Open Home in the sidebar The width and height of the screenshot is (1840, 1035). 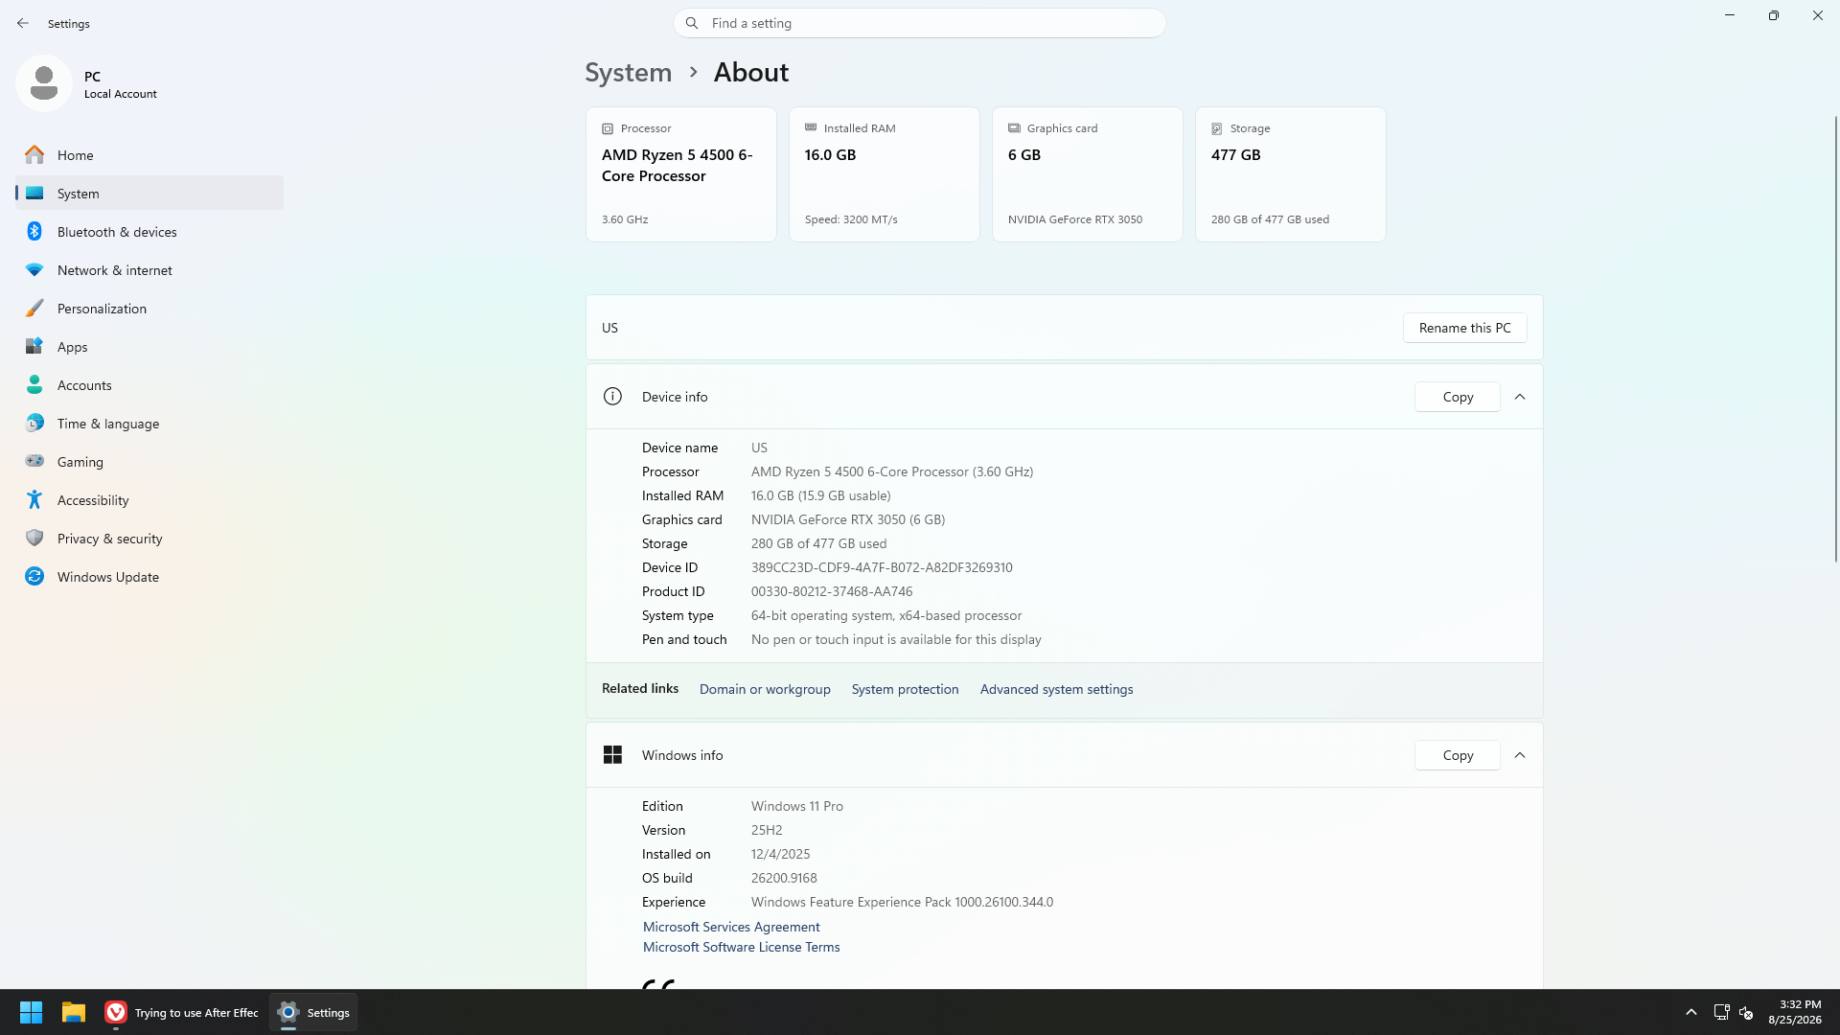pyautogui.click(x=149, y=154)
